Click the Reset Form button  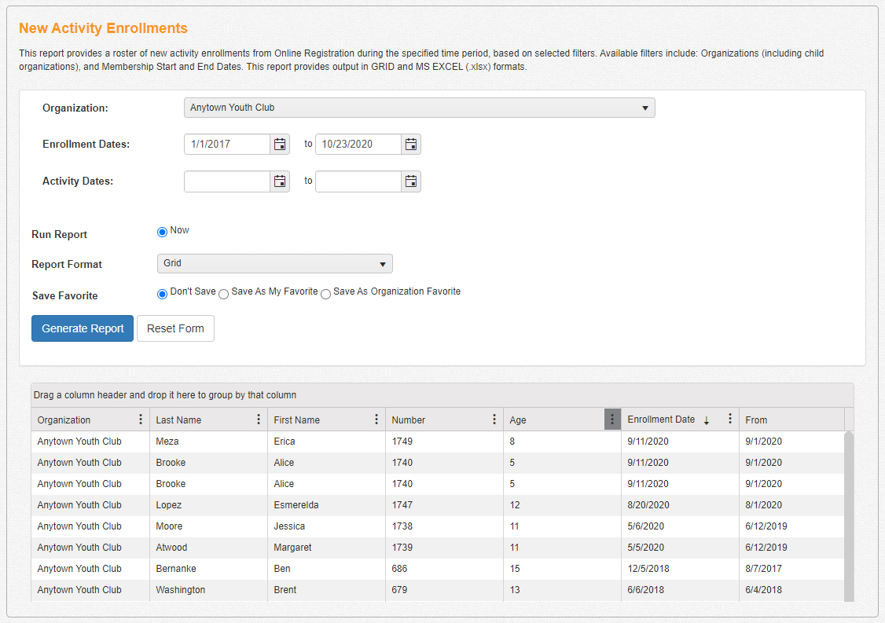(175, 328)
